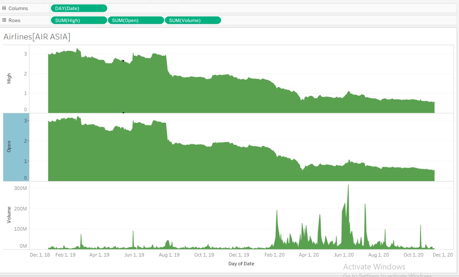Click the Aug 1, 19 date tick label
This screenshot has height=277, width=459.
pyautogui.click(x=169, y=255)
